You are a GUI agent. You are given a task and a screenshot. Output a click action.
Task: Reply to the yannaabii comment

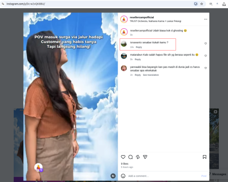pyautogui.click(x=138, y=75)
